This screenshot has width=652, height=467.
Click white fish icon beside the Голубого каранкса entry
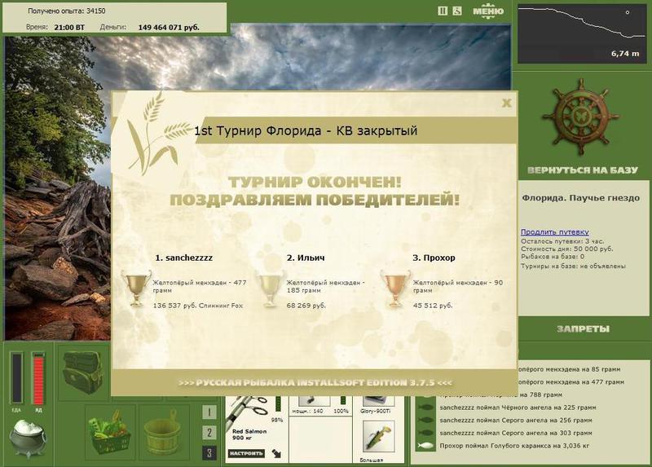(x=425, y=446)
